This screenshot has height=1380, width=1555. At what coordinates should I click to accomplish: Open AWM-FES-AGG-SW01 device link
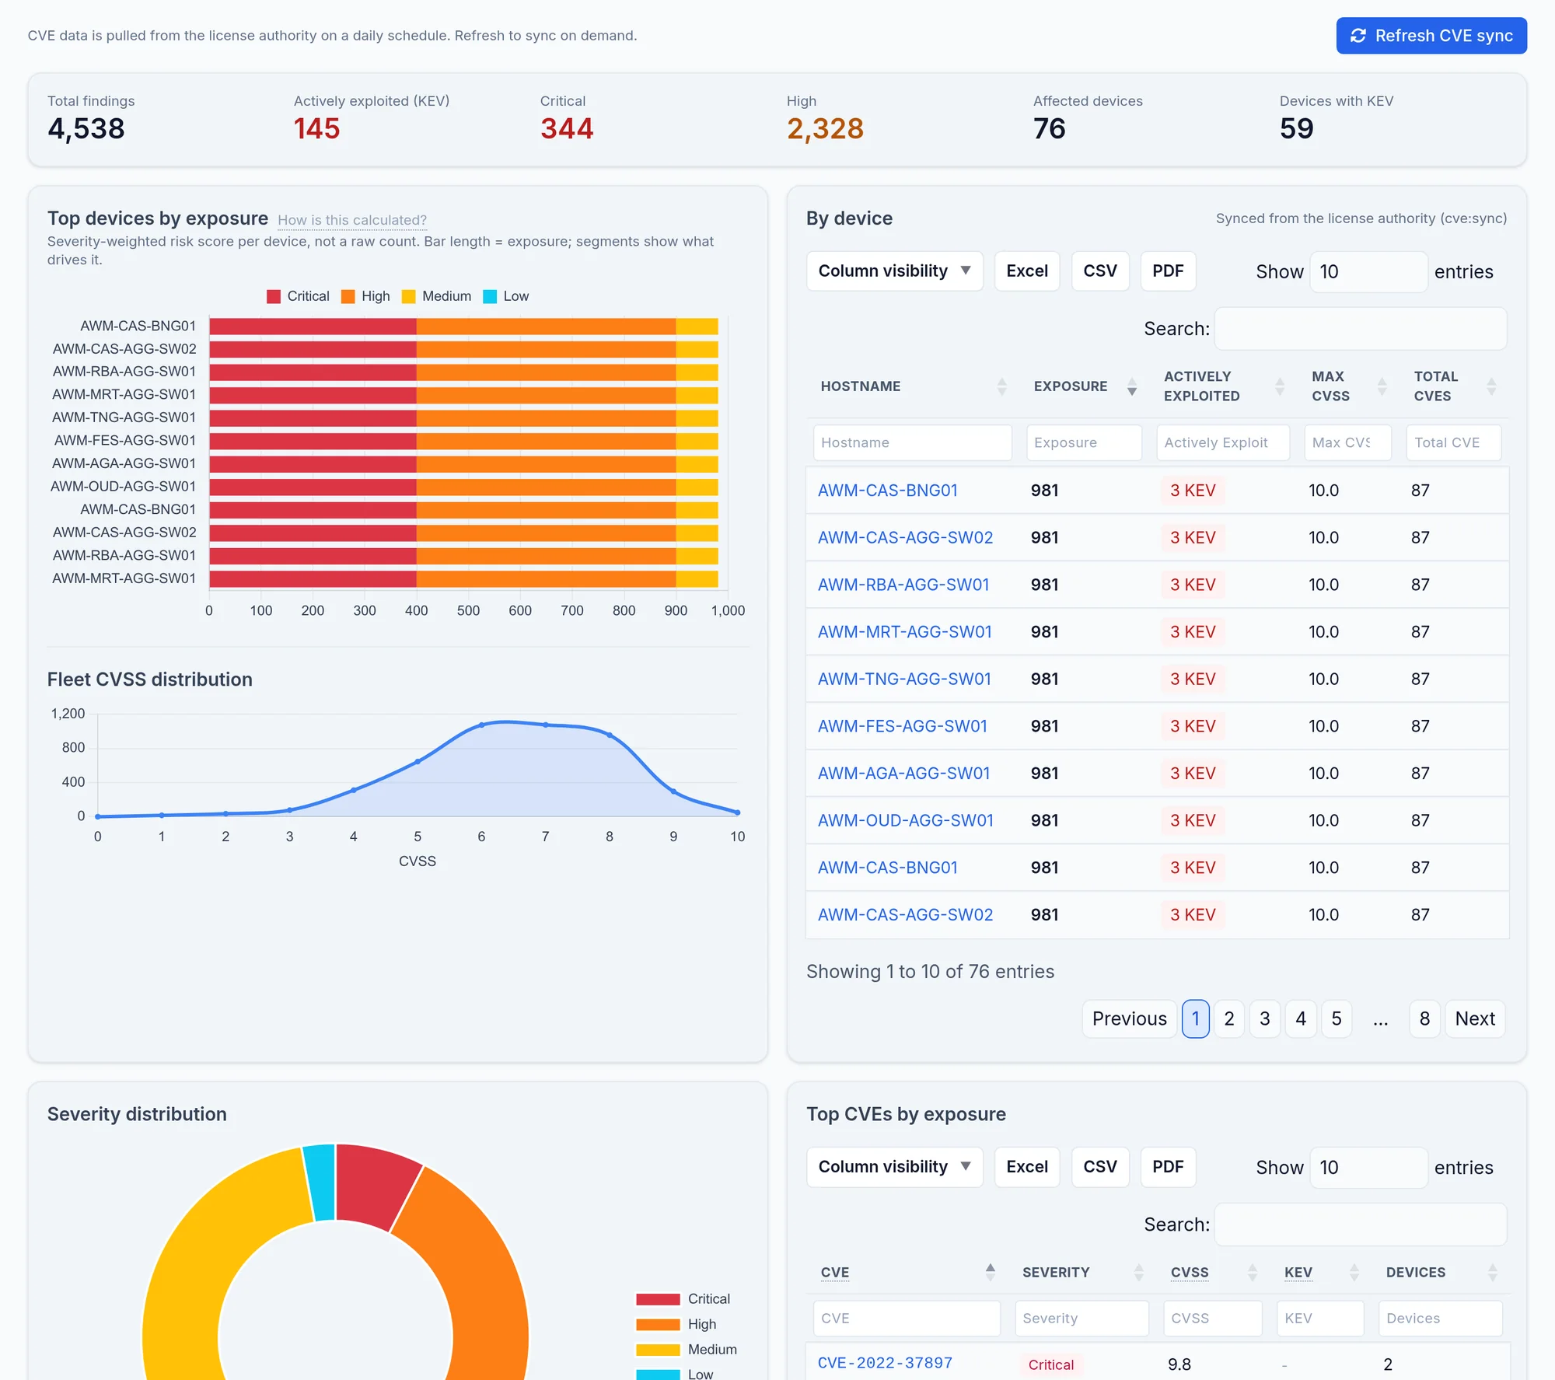(903, 726)
